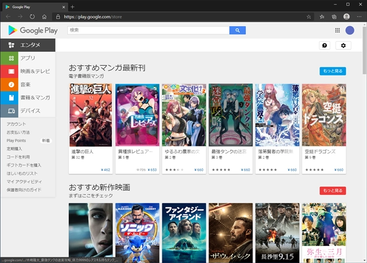
Task: Open the お支払い方法 link
Action: (18, 132)
